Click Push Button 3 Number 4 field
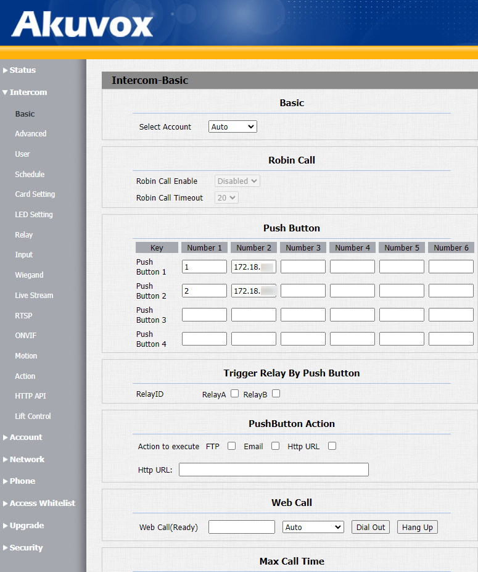 click(352, 315)
